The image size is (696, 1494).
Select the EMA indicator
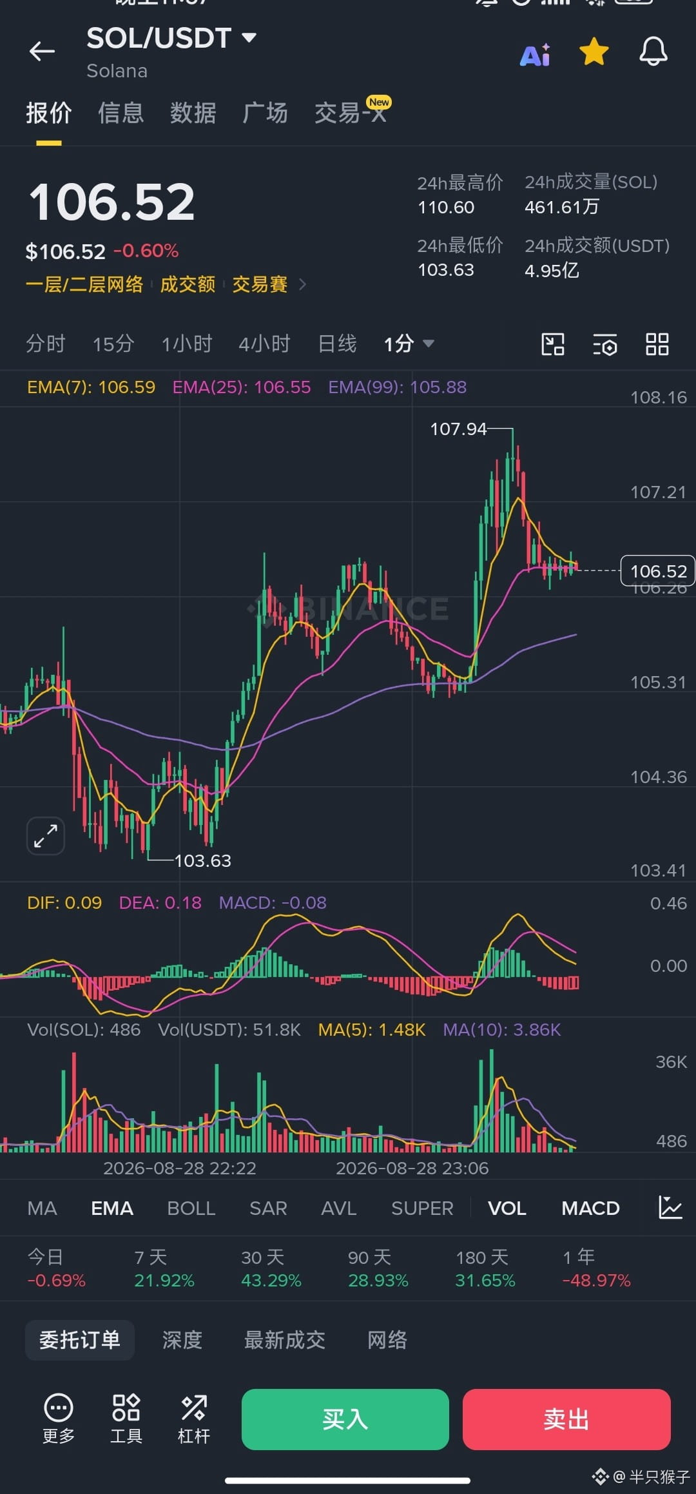click(112, 1208)
